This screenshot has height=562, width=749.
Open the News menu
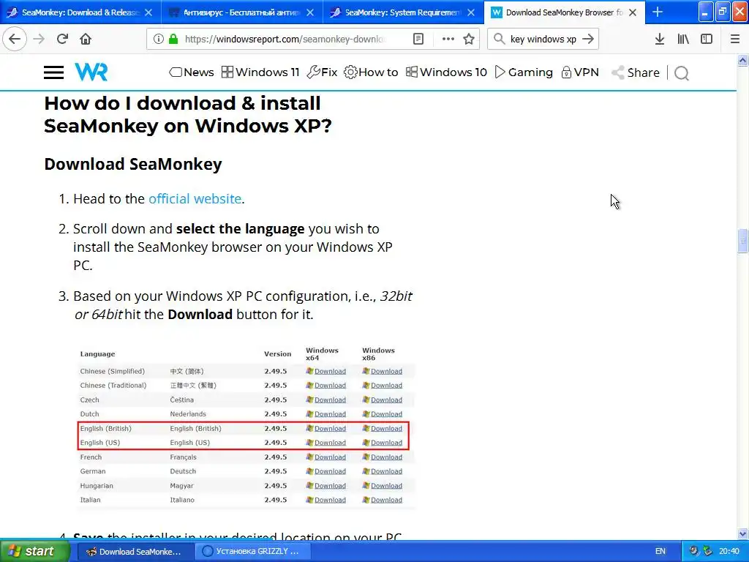tap(192, 72)
